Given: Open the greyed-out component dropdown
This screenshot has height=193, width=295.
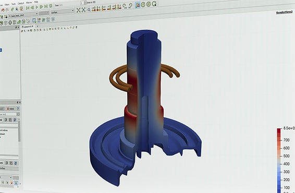Looking at the screenshot, I should (44, 13).
